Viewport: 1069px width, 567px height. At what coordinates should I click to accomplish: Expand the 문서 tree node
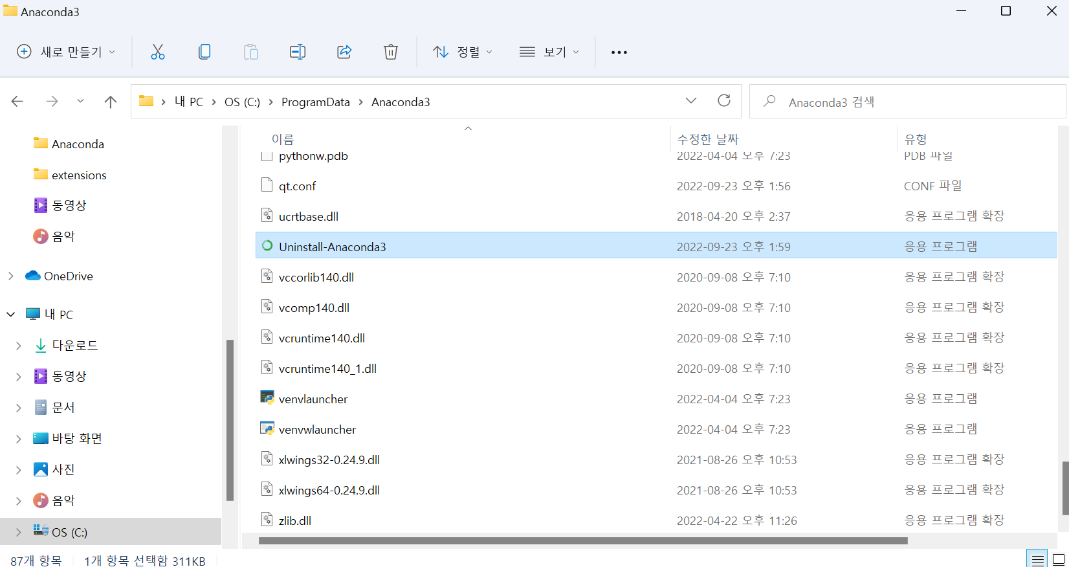18,407
